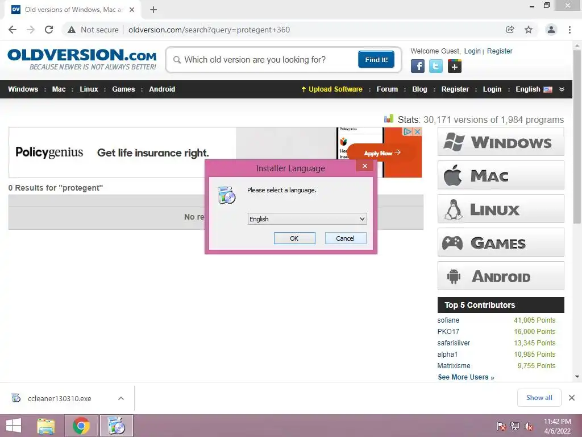Click the browser back arrow
The image size is (582, 437).
tap(13, 30)
